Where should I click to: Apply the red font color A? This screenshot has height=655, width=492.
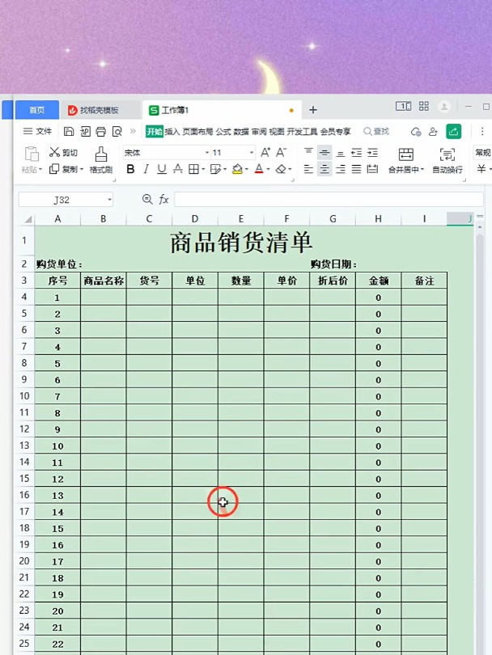coord(259,169)
